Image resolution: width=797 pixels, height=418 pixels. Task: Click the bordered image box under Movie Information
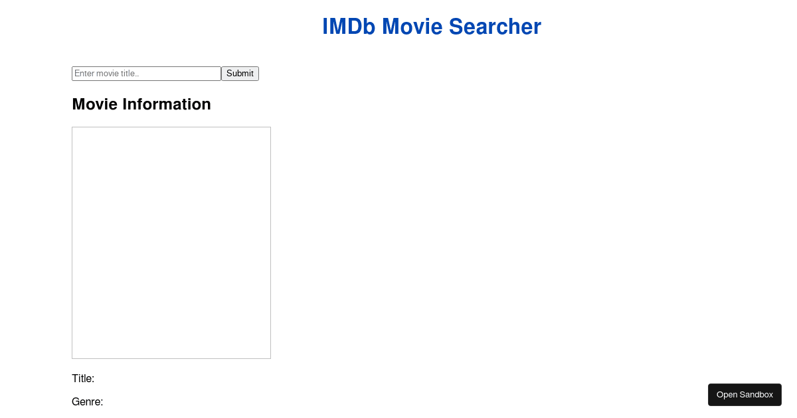point(171,242)
